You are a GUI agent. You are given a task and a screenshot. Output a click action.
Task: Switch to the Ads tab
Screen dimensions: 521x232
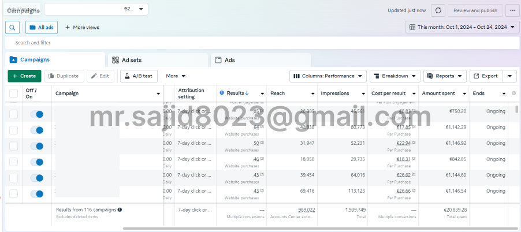pyautogui.click(x=229, y=60)
